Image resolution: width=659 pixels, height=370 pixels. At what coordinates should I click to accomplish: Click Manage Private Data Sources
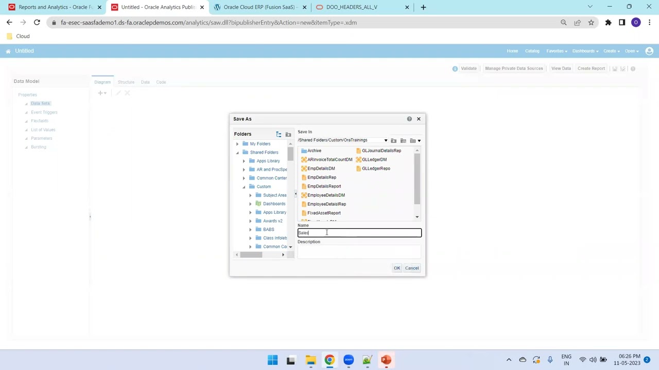click(514, 68)
